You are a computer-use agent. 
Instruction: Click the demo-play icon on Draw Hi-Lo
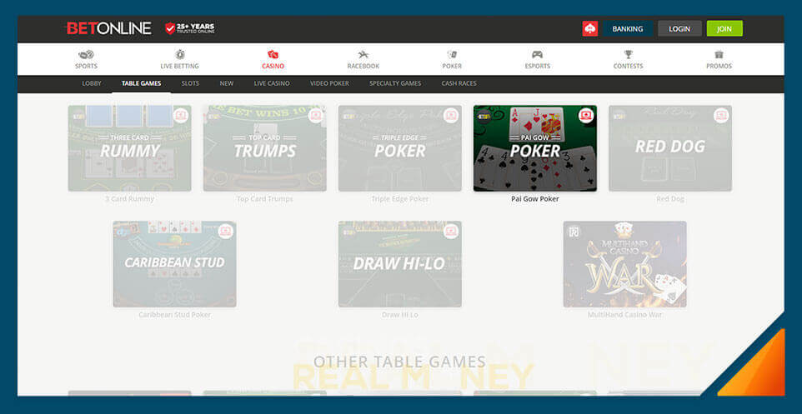pos(451,231)
